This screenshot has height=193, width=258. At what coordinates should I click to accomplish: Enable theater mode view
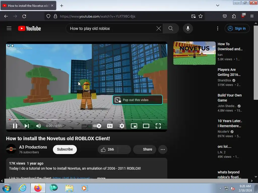coord(146,126)
